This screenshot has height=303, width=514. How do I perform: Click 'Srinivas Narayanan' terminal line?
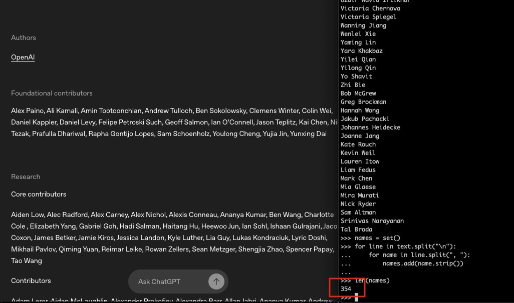[x=372, y=221]
